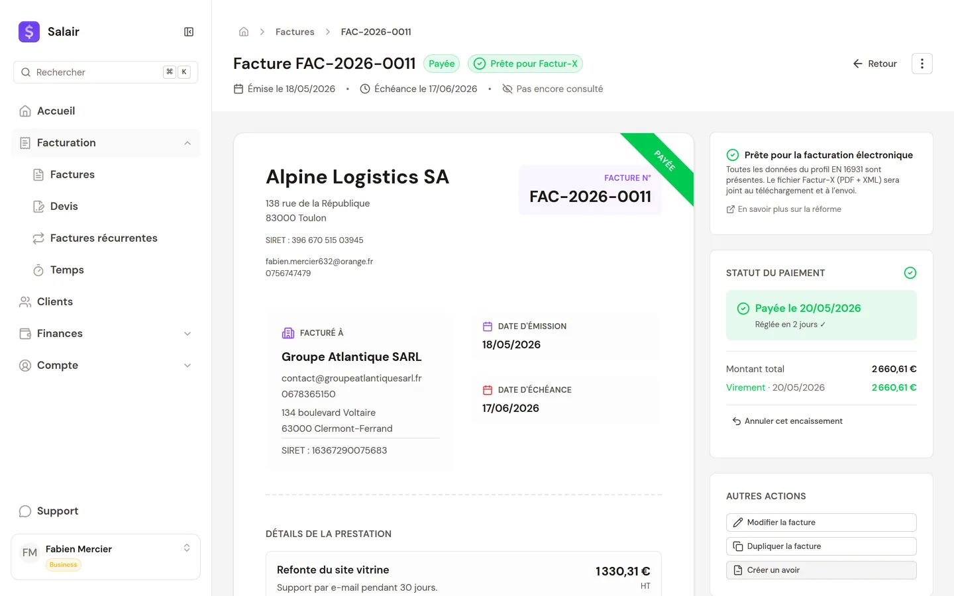Viewport: 954px width, 596px height.
Task: Click the green check icon in STATUT DU PAIEMENT header
Action: pos(910,273)
